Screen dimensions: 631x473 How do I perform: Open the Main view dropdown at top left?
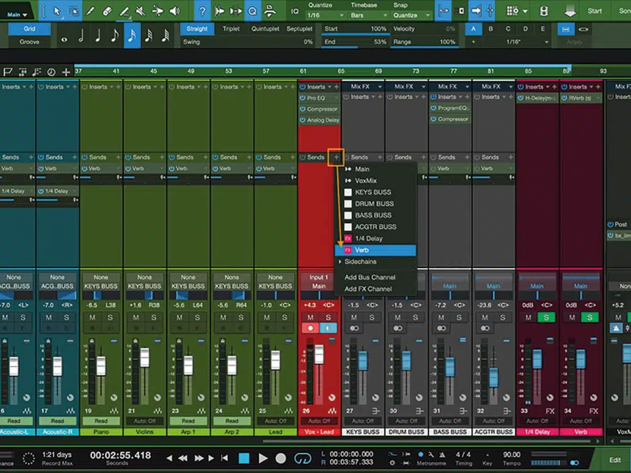[17, 15]
